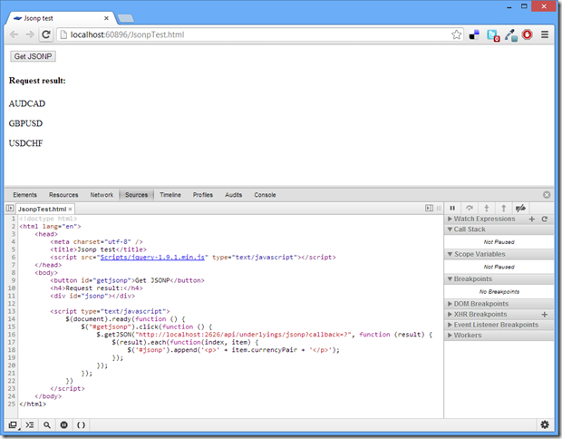The height and width of the screenshot is (439, 562).
Task: Close the Jsonp test browser tab
Action: pos(106,18)
